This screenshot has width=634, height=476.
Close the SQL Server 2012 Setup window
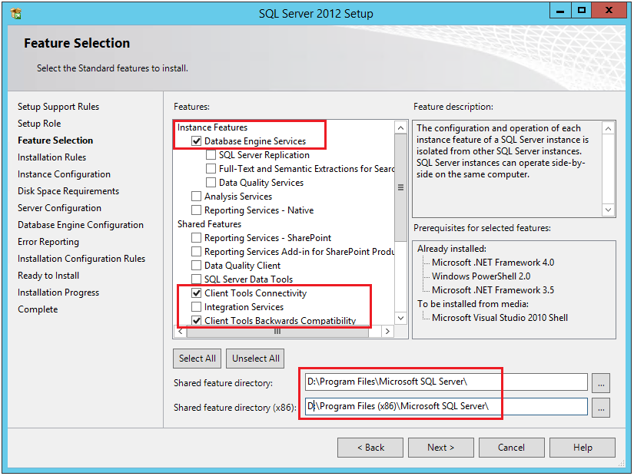click(x=609, y=11)
